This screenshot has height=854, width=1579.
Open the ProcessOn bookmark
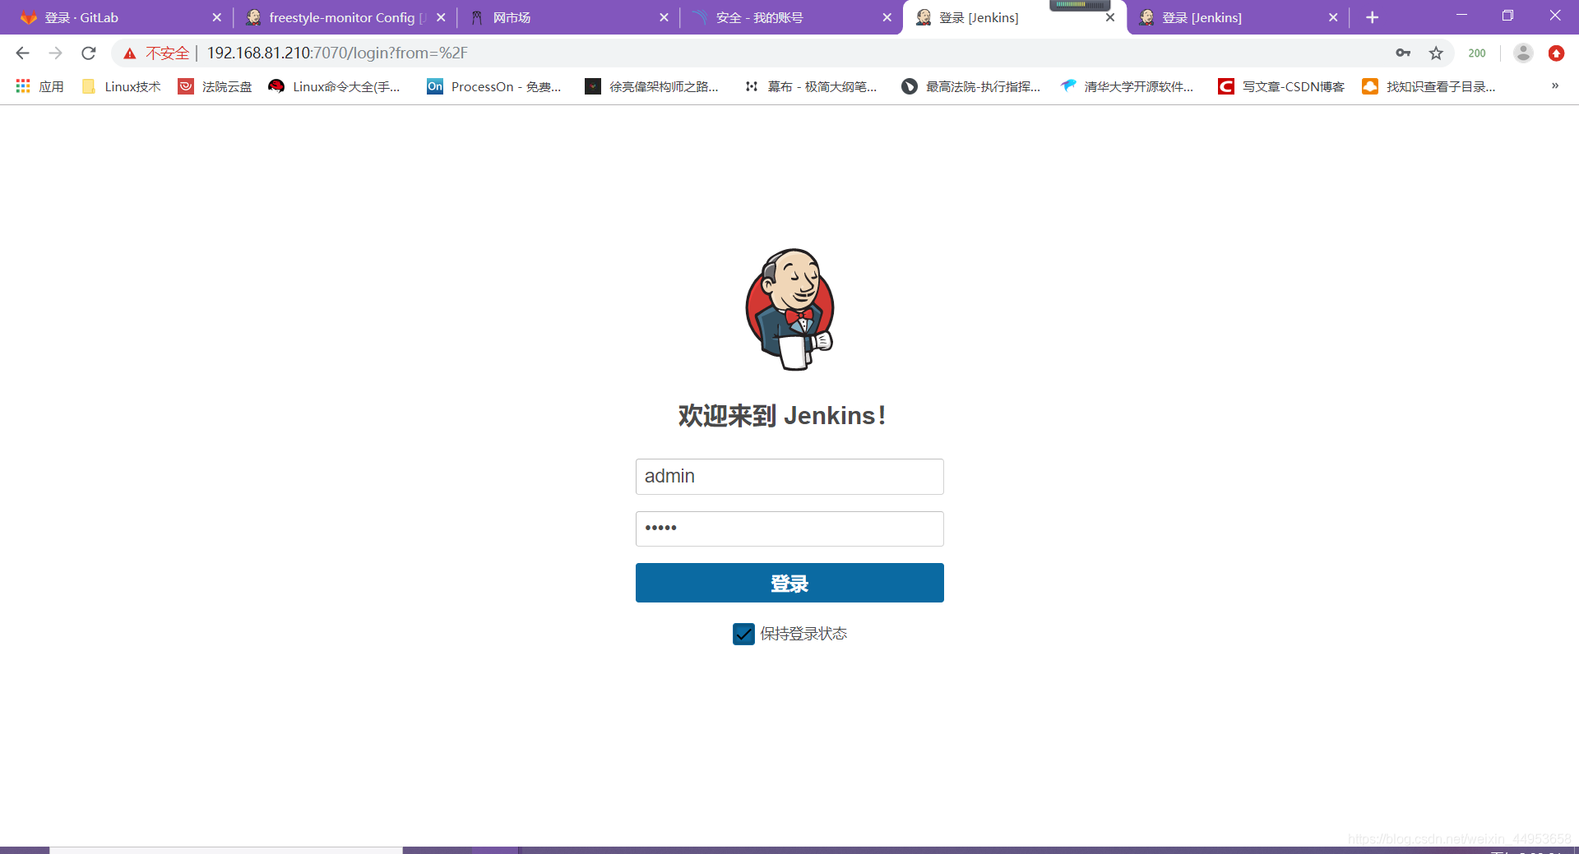click(x=494, y=86)
